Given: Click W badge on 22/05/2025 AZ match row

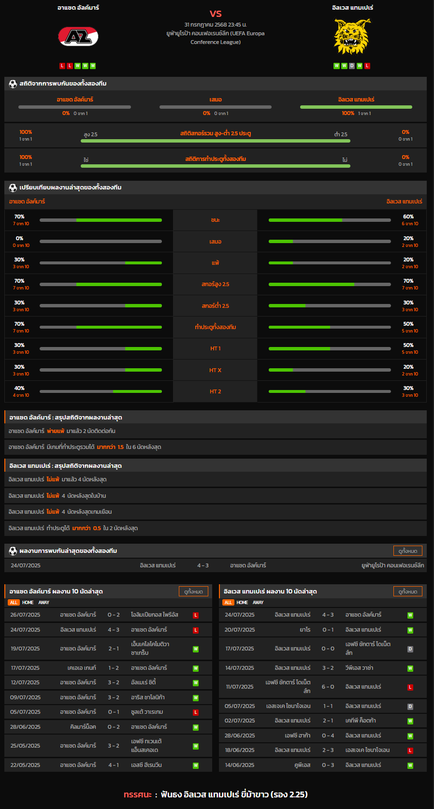Looking at the screenshot, I should 196,766.
